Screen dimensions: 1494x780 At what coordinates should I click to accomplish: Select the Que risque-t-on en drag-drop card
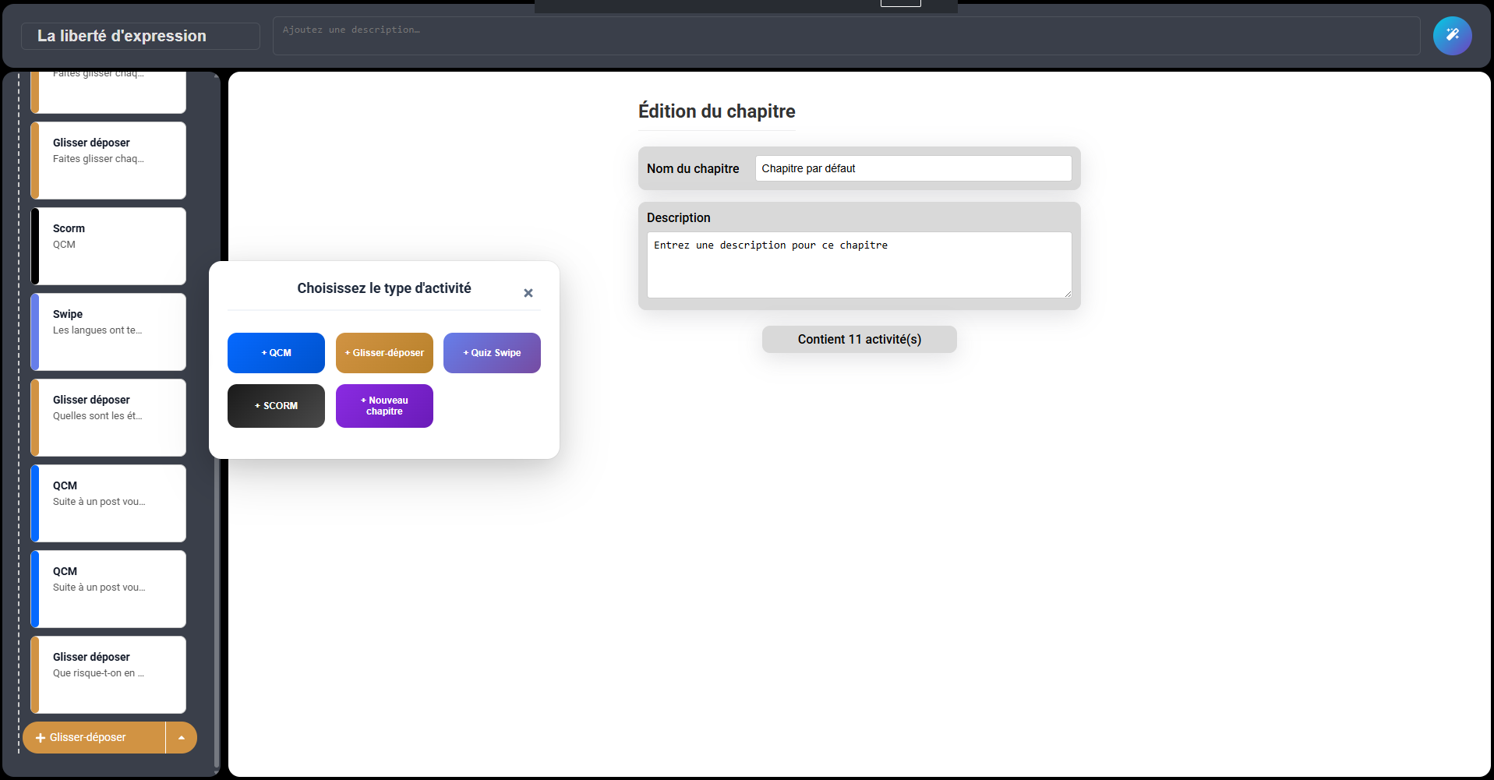(108, 675)
